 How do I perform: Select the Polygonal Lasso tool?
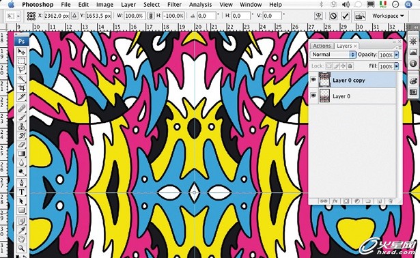(x=21, y=70)
